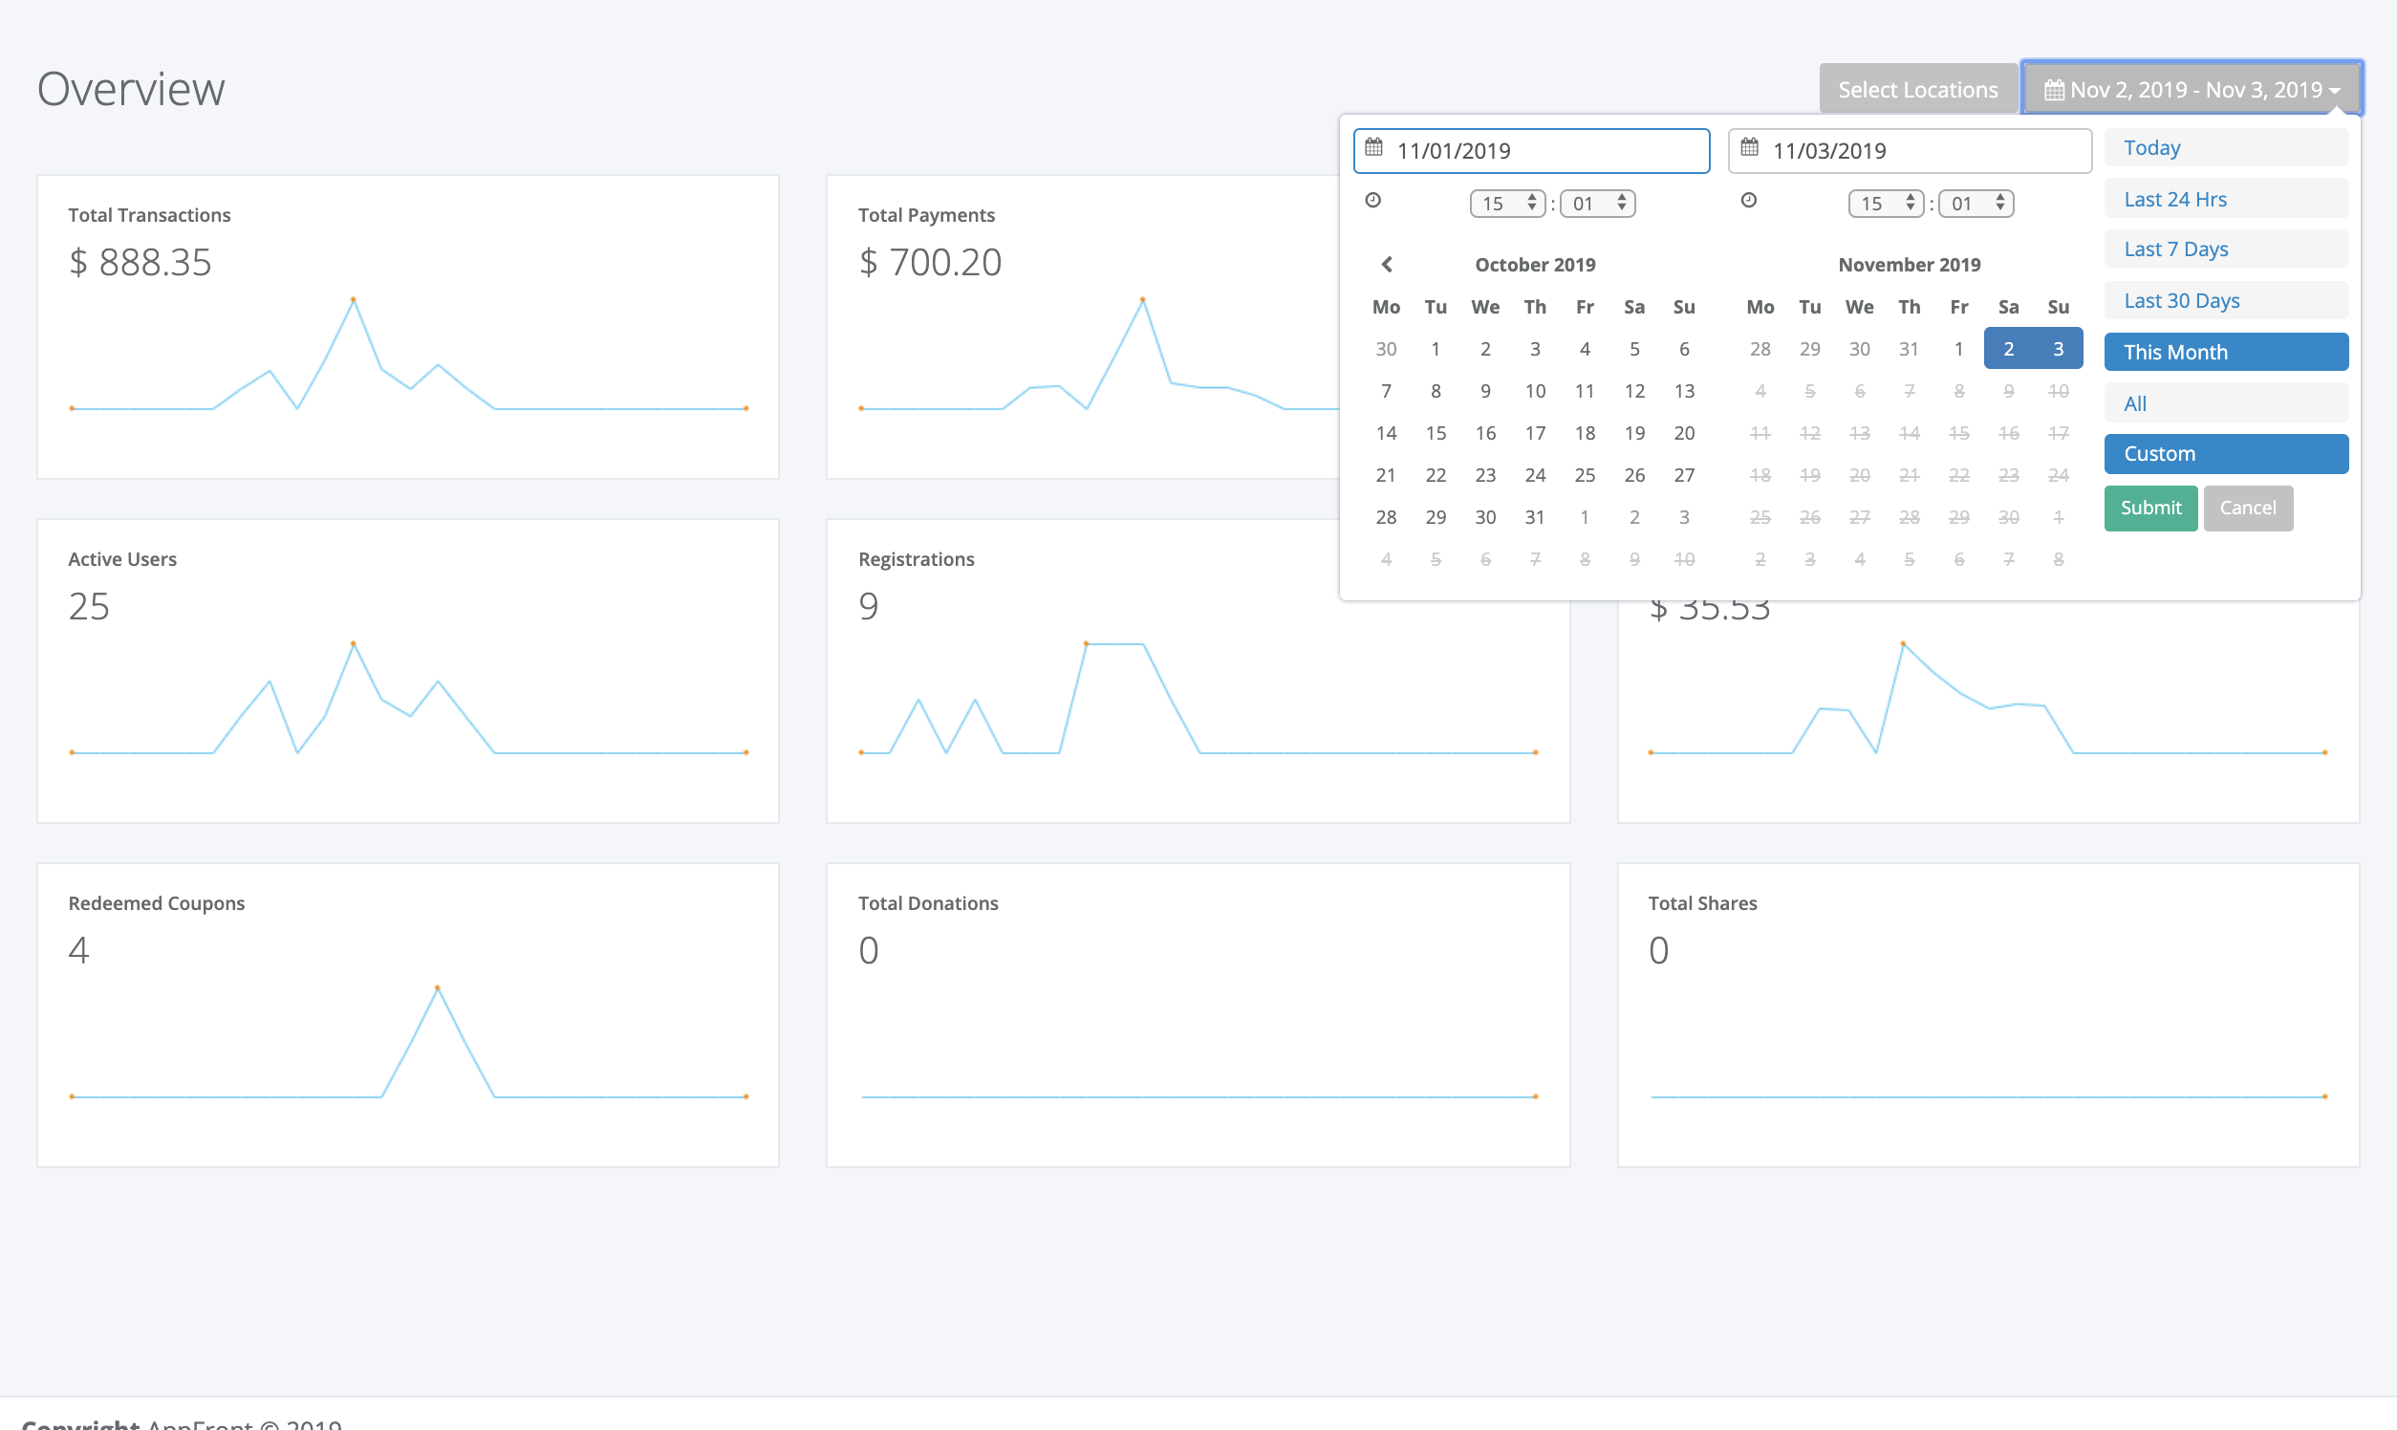Select October 9 in the calendar
This screenshot has height=1430, width=2397.
(1485, 391)
